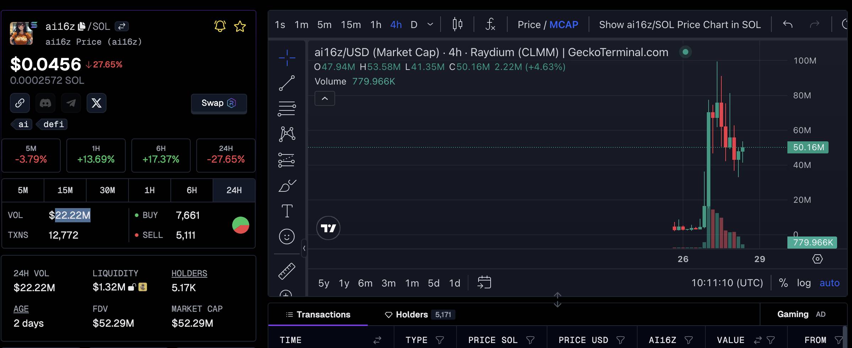Click the 50.16M price axis label
This screenshot has height=348, width=852.
coord(808,147)
